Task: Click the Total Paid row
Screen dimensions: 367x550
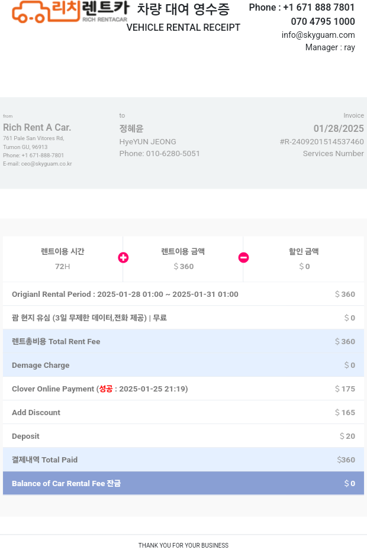Action: 183,460
